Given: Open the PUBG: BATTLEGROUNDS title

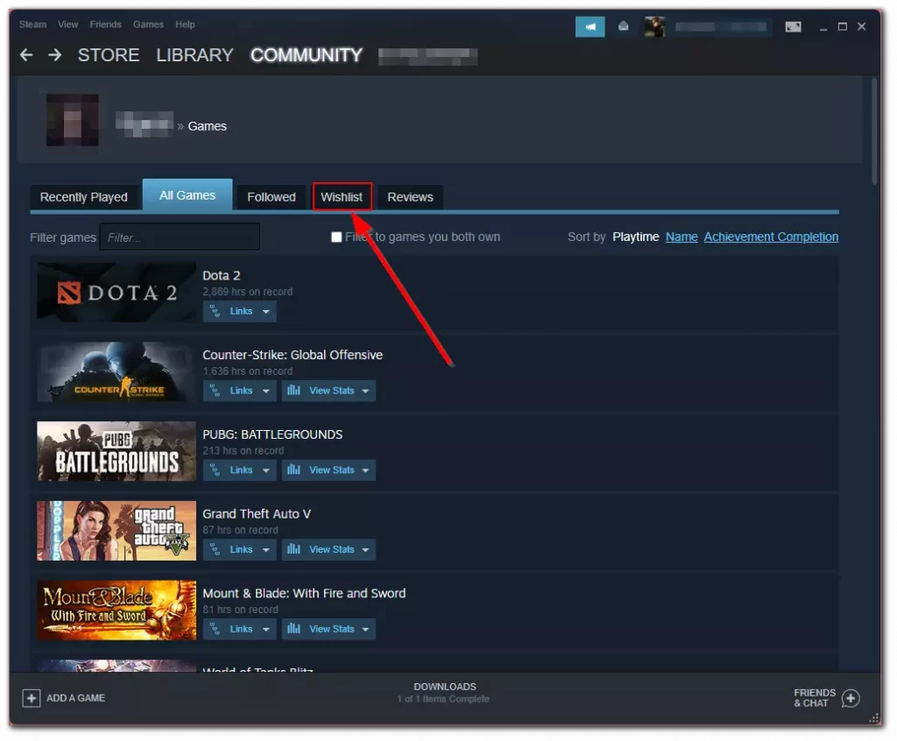Looking at the screenshot, I should coord(272,434).
